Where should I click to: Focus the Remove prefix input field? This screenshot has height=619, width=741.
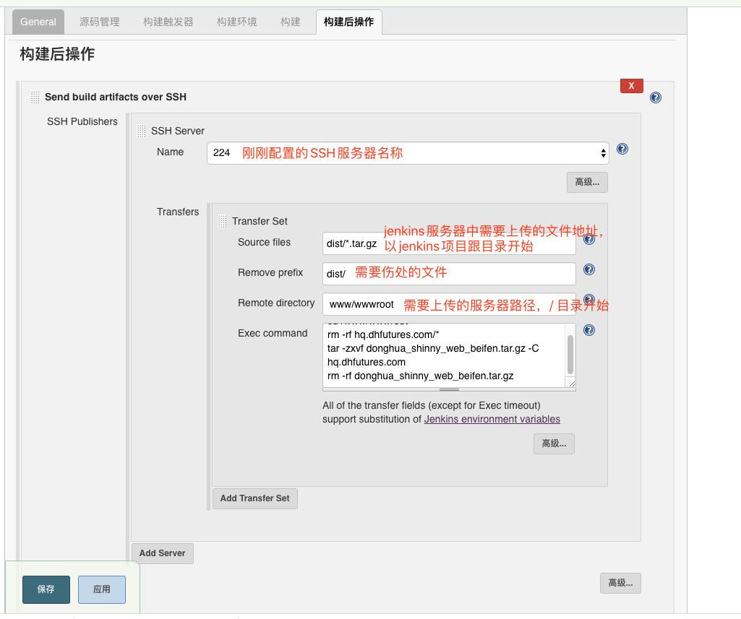[x=449, y=274]
